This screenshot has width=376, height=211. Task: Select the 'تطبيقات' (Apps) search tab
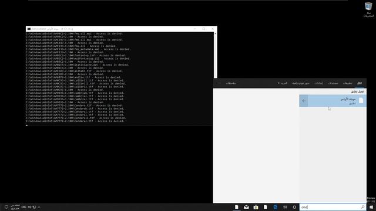click(x=347, y=83)
